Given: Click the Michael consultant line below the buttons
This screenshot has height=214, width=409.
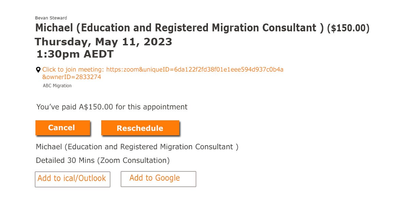Looking at the screenshot, I should point(137,147).
